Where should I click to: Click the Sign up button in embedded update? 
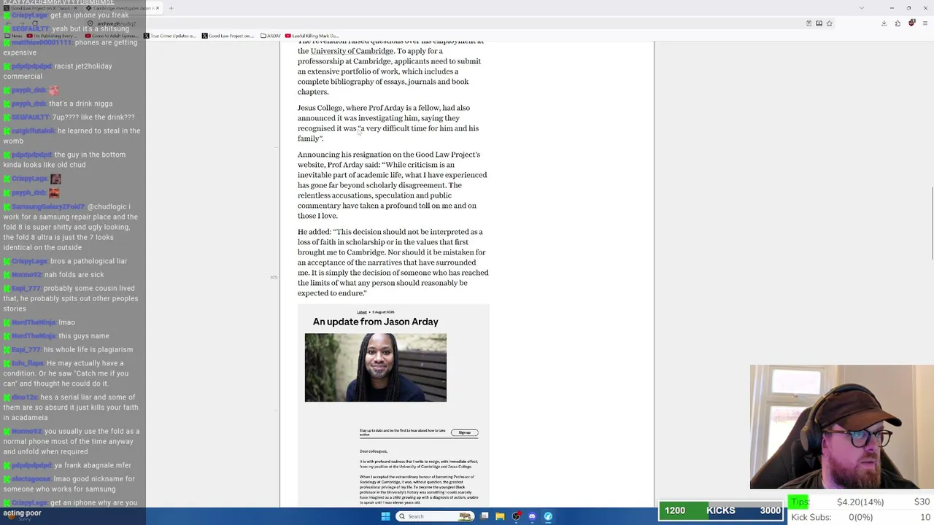(x=464, y=432)
